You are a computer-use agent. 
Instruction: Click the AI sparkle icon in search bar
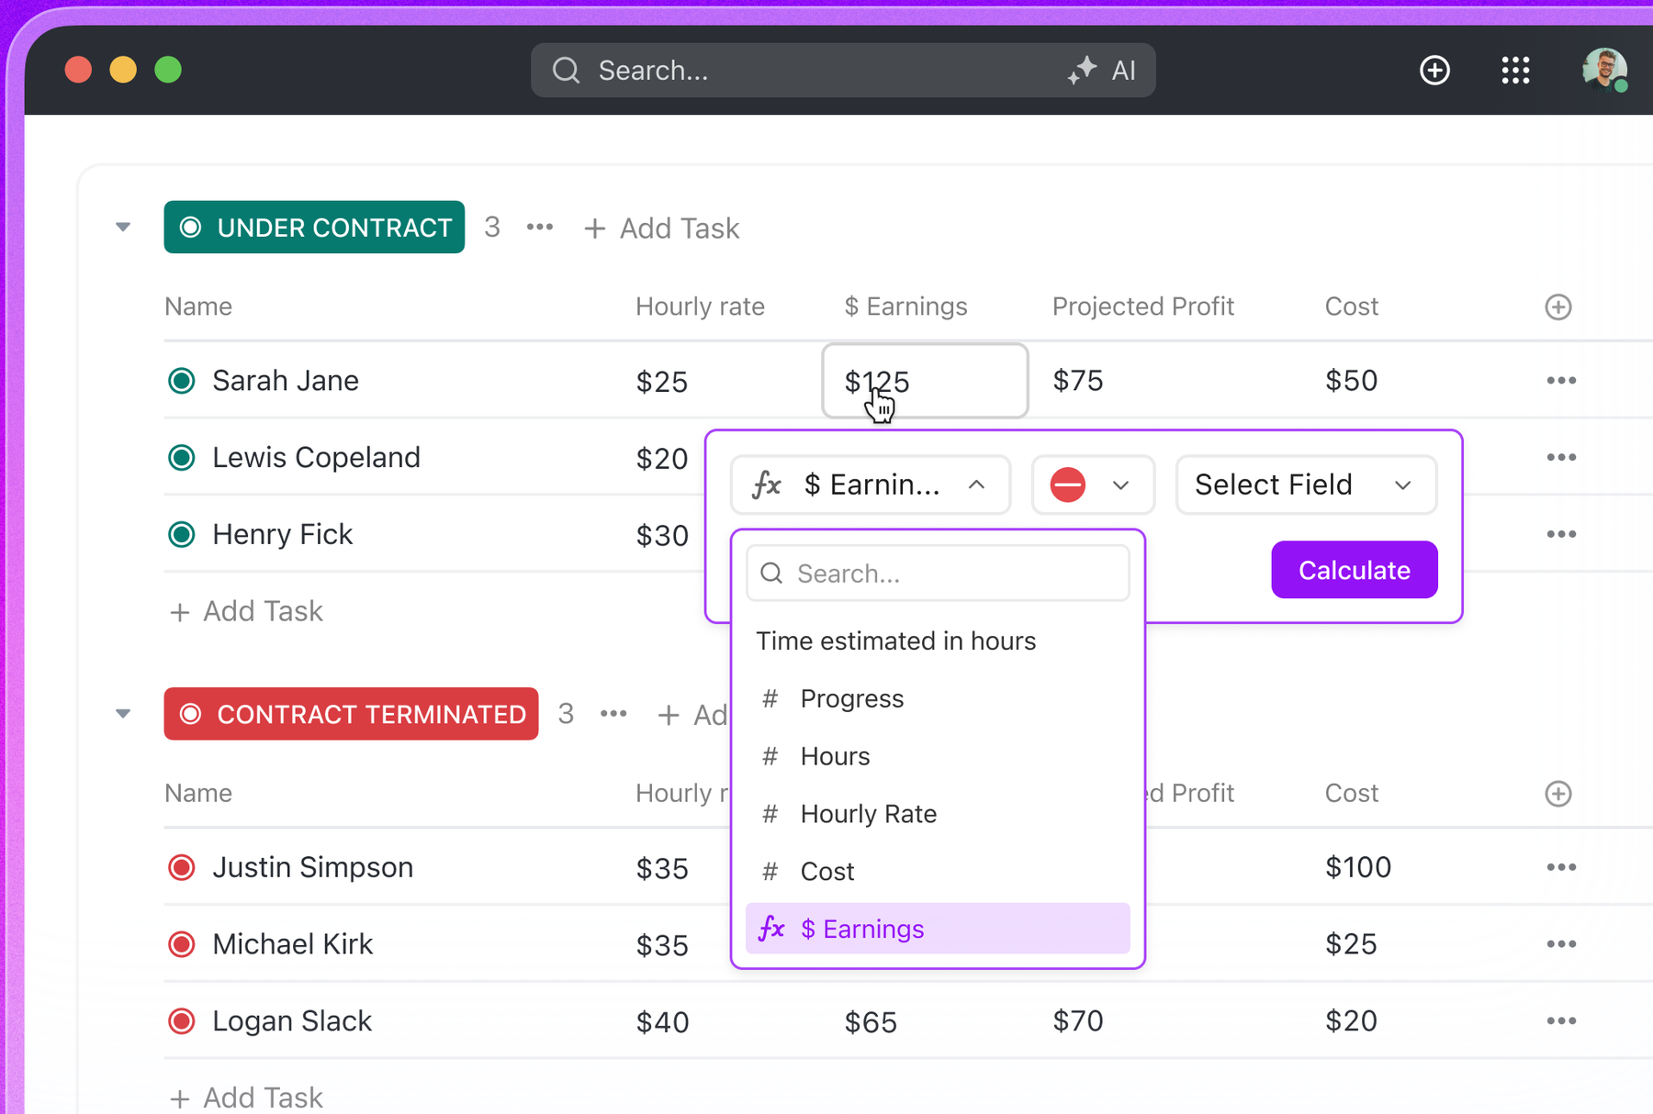point(1082,70)
